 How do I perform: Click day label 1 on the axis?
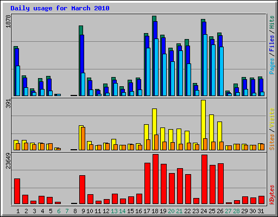pyautogui.click(x=18, y=211)
